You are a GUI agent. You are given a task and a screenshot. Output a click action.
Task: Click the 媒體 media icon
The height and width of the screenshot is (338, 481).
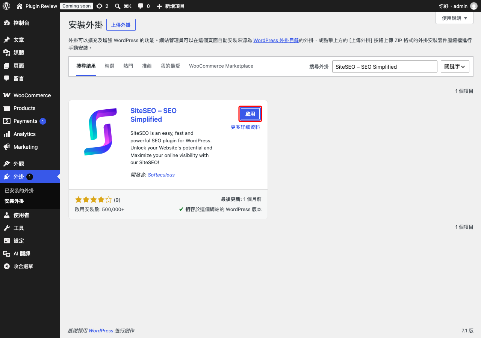(x=7, y=53)
